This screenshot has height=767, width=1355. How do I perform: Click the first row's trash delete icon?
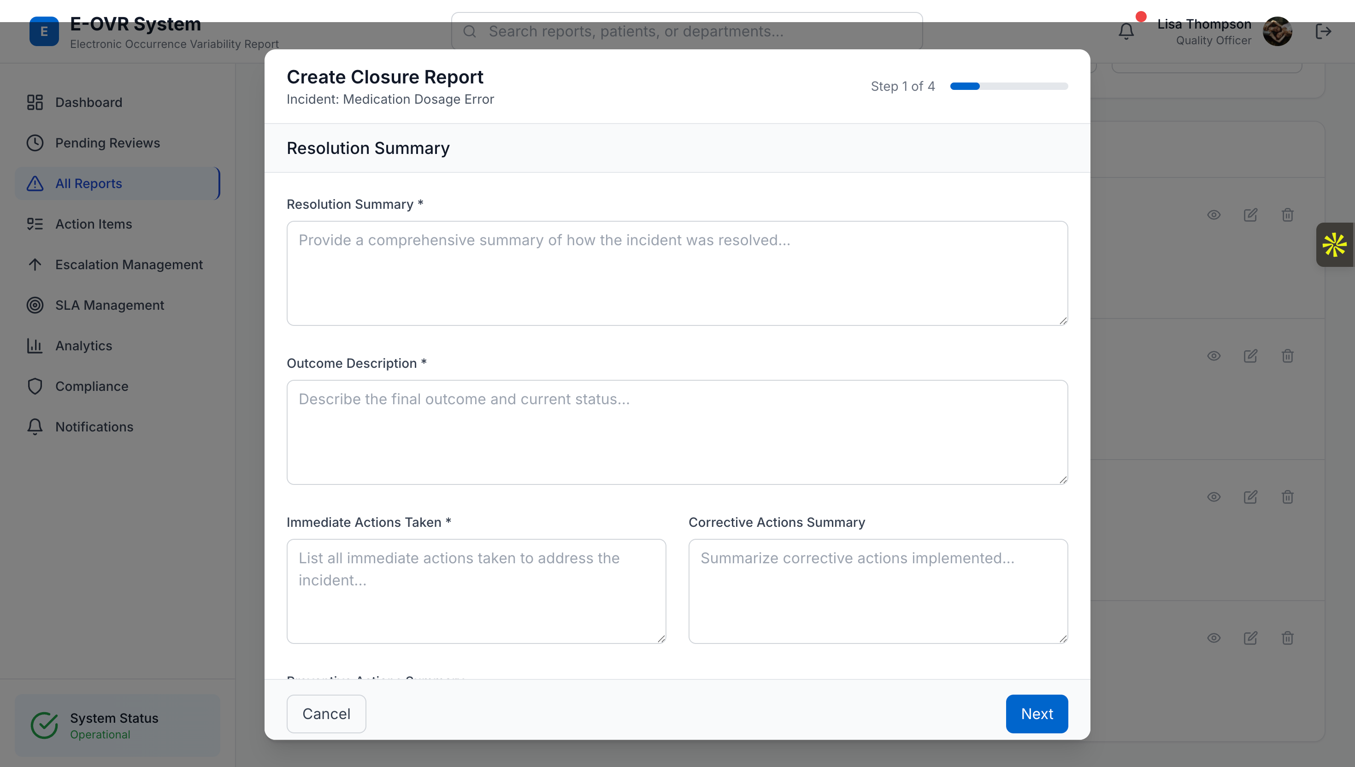(x=1287, y=215)
